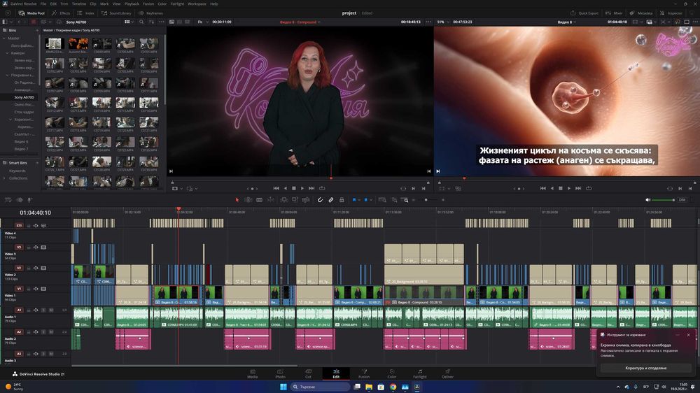This screenshot has height=393, width=700.
Task: Click the Insert Clip icon in timeline toolbar
Action: 284,200
